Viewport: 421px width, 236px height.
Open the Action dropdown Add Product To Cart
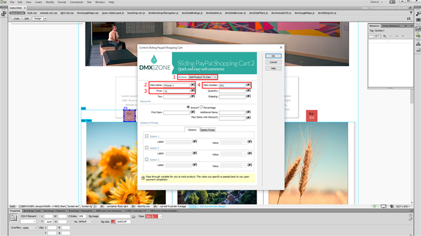click(x=202, y=77)
